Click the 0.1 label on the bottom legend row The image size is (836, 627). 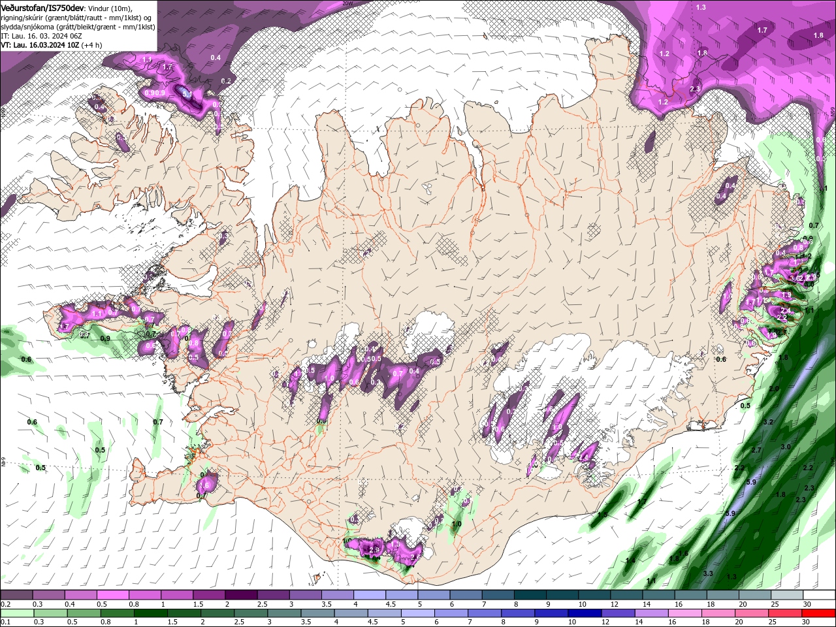6,622
